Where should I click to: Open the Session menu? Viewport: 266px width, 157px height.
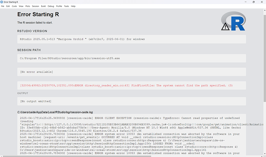35,6
